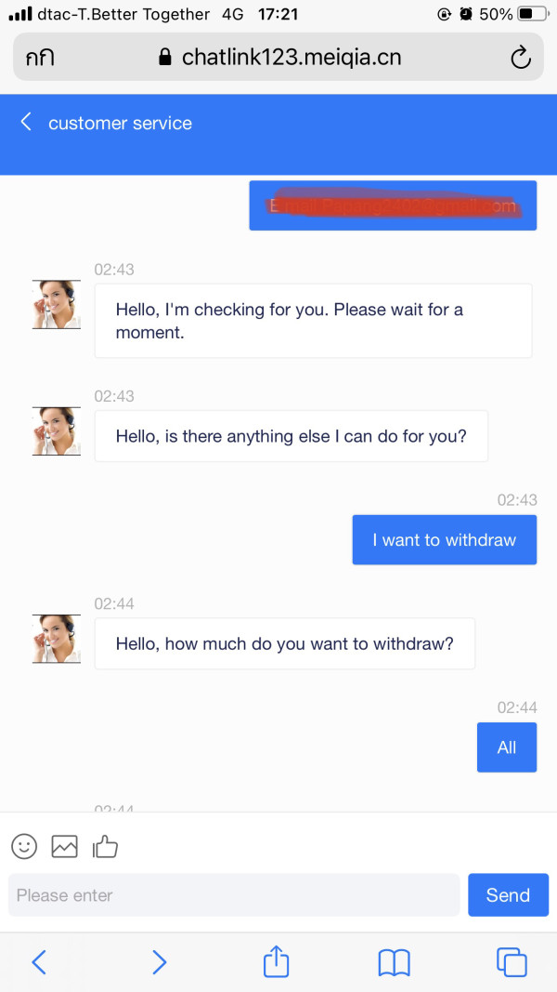Show open tabs with the tabs icon
Screen dimensions: 557x992
512,962
